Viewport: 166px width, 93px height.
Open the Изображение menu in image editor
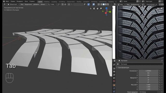135,5
